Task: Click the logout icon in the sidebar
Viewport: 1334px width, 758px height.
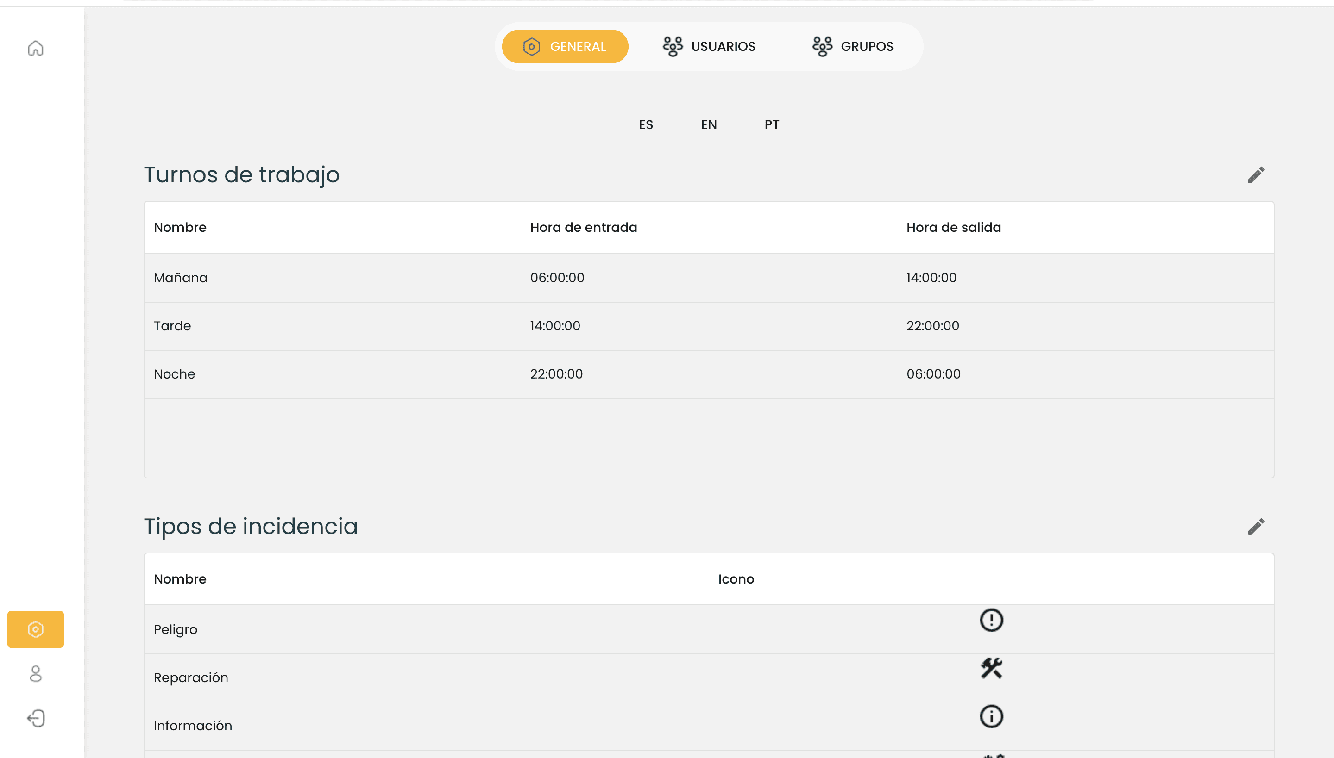Action: (x=35, y=718)
